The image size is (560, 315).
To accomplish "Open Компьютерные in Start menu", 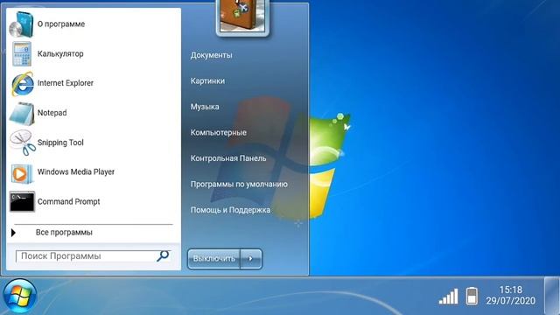I will pyautogui.click(x=219, y=132).
